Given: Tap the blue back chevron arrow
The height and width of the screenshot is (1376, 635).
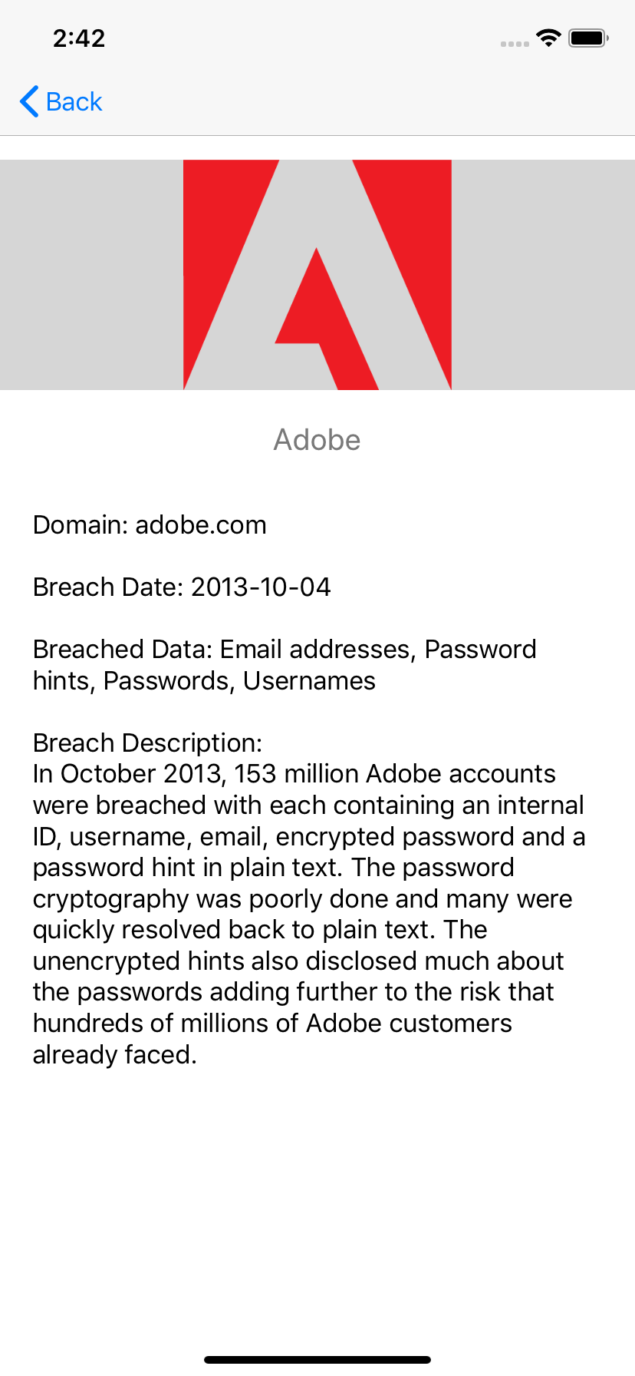Looking at the screenshot, I should coord(29,101).
